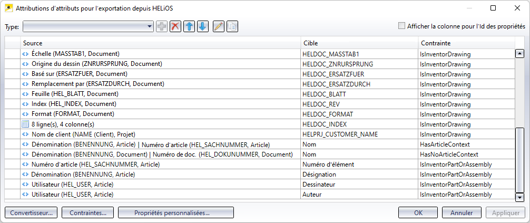This screenshot has width=530, height=223.
Task: Select the HELDOC_REV cell
Action: 359,104
